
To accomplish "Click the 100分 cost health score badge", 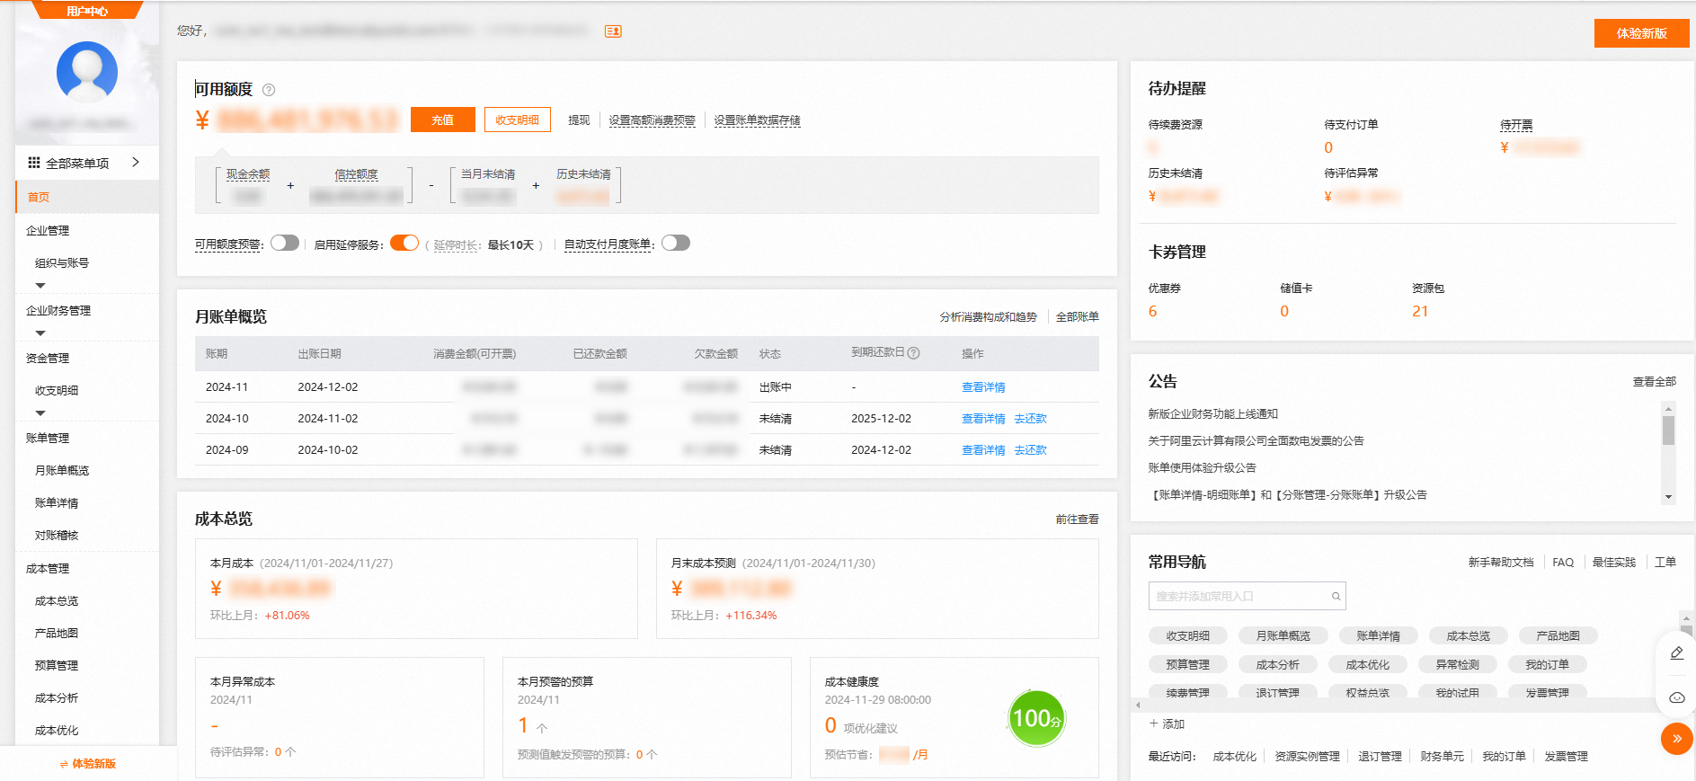I will tap(1036, 718).
